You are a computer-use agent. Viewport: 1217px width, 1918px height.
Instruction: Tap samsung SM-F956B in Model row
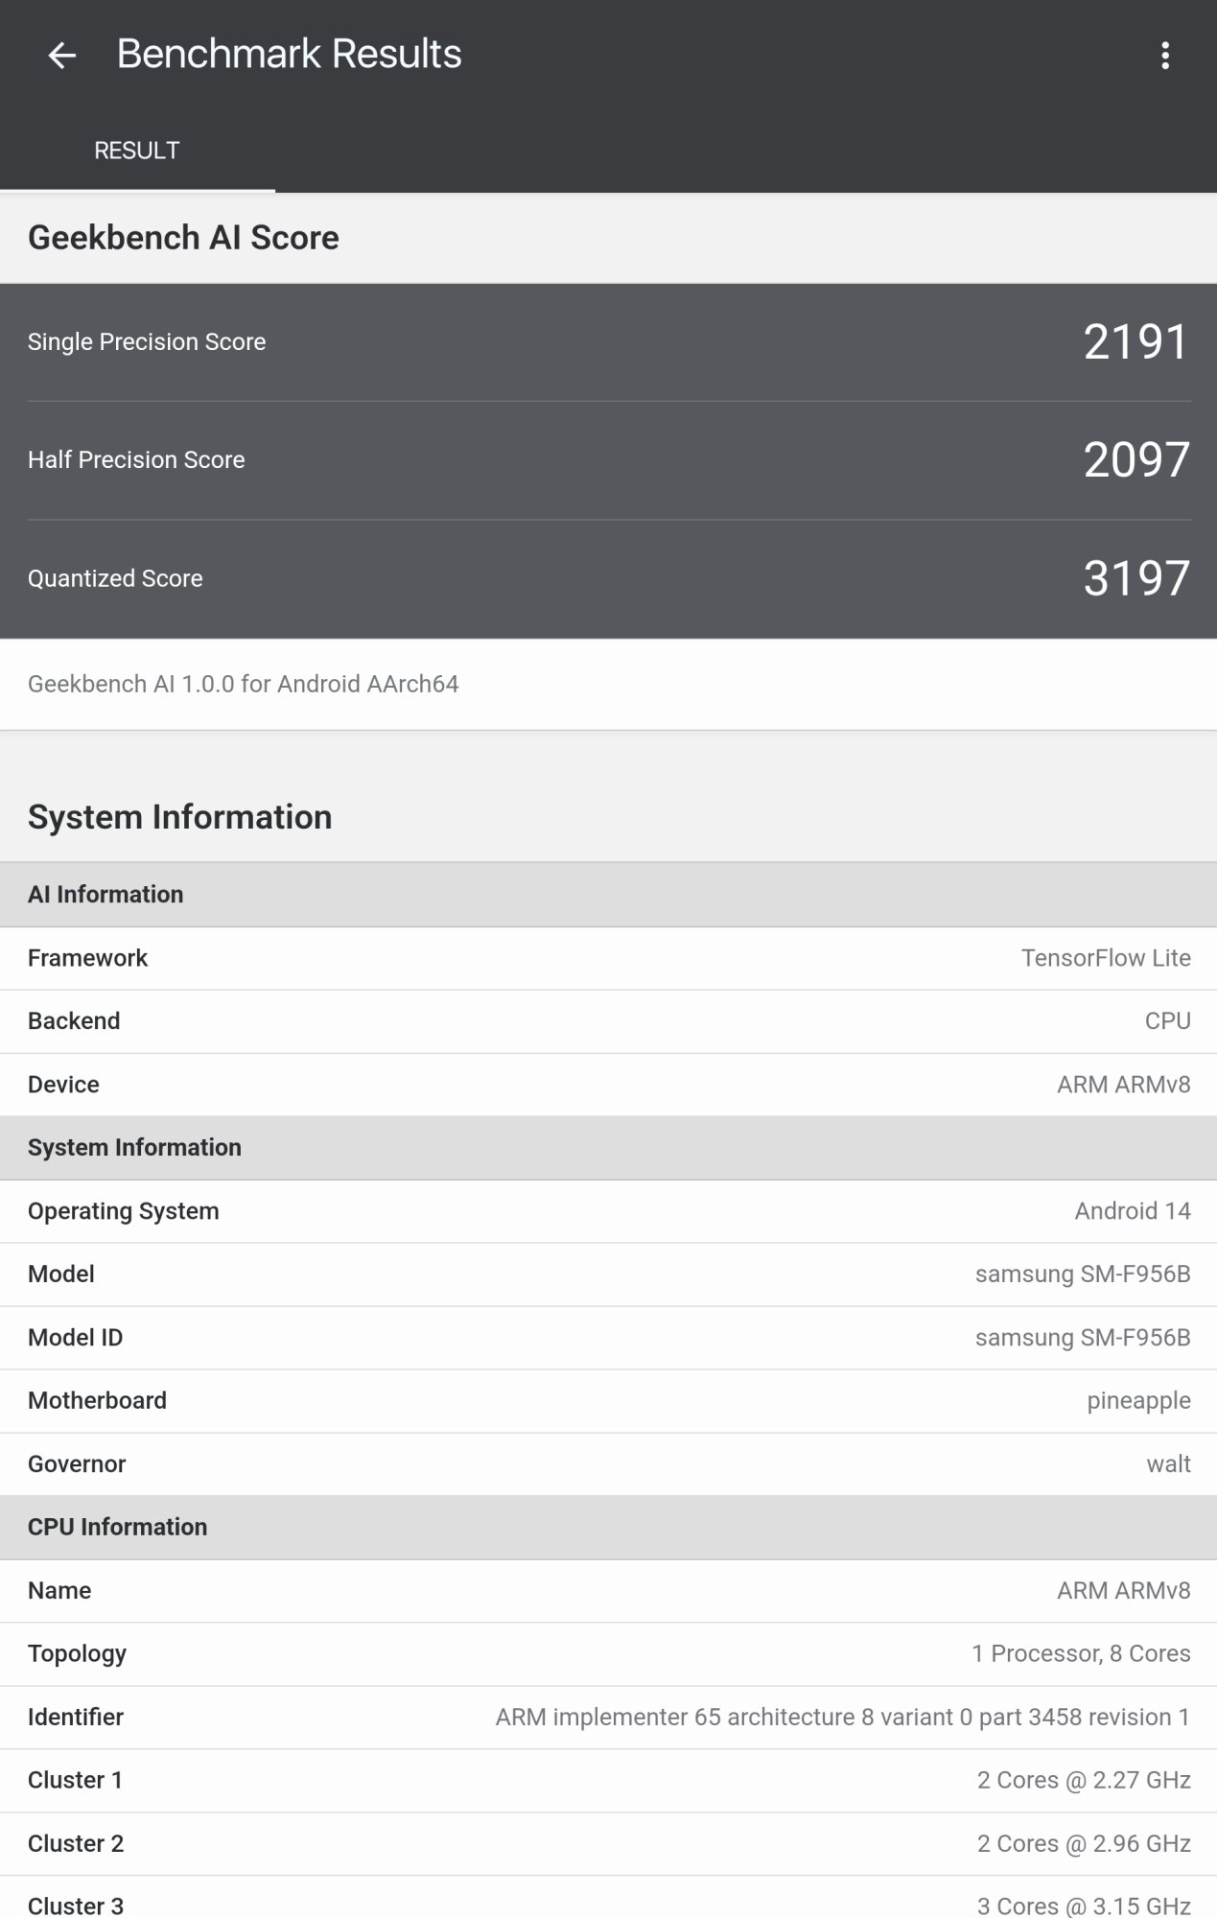pyautogui.click(x=1083, y=1275)
